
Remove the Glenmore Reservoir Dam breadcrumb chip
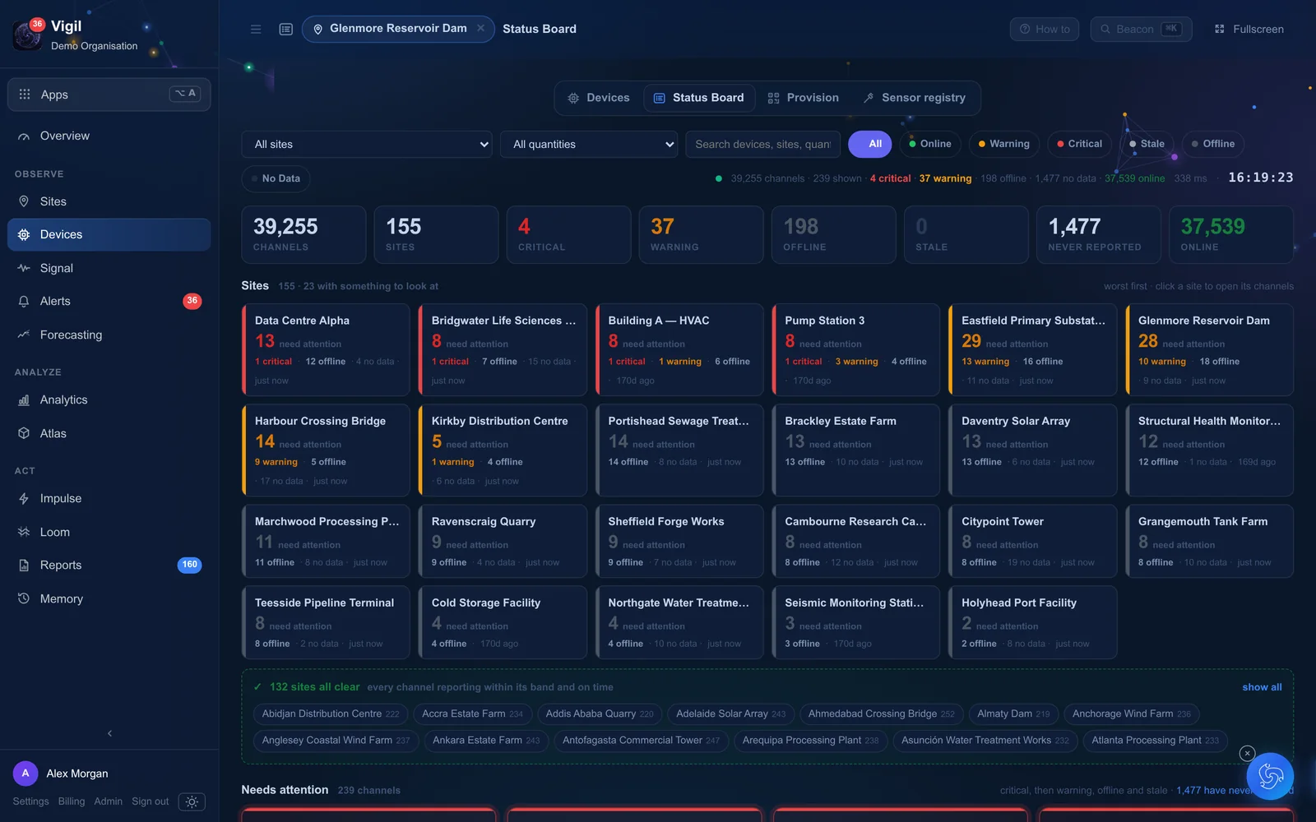click(x=481, y=29)
